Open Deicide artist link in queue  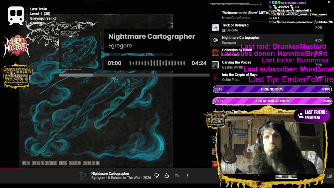(x=232, y=30)
